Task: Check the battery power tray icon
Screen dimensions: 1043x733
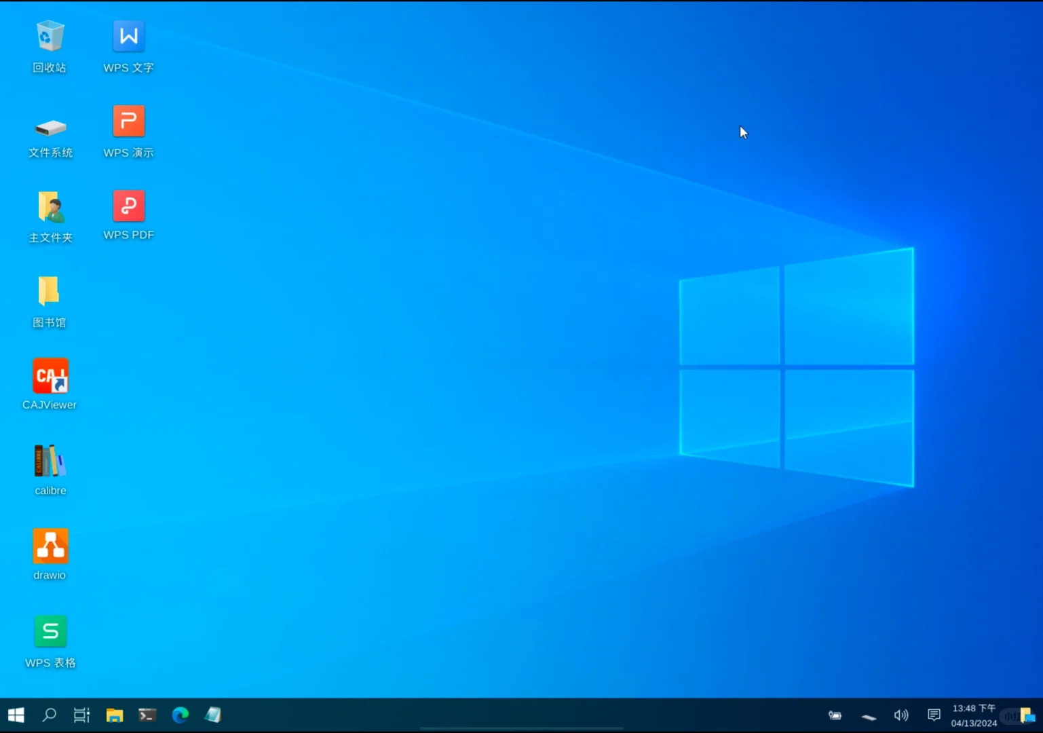Action: point(835,715)
